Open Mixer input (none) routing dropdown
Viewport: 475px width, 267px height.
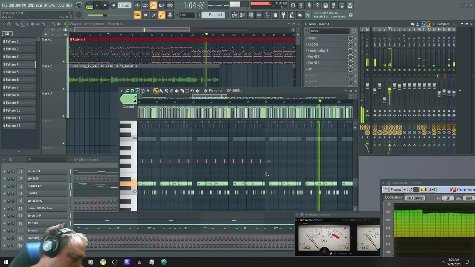[x=329, y=31]
